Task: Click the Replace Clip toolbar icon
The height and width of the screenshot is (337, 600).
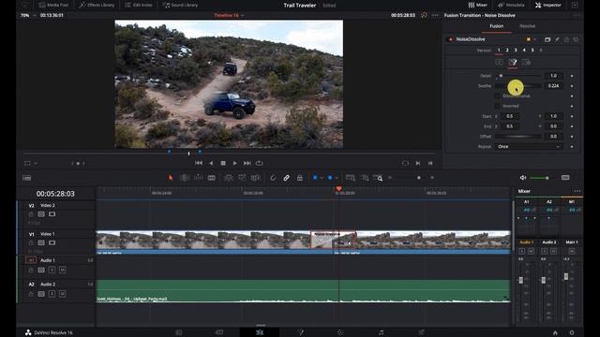Action: click(x=255, y=178)
